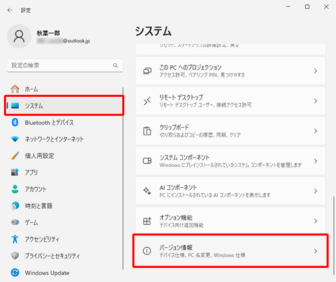336x282 pixels.
Task: Click the projection icon for この PC へのプロジェクション
Action: pyautogui.click(x=147, y=71)
